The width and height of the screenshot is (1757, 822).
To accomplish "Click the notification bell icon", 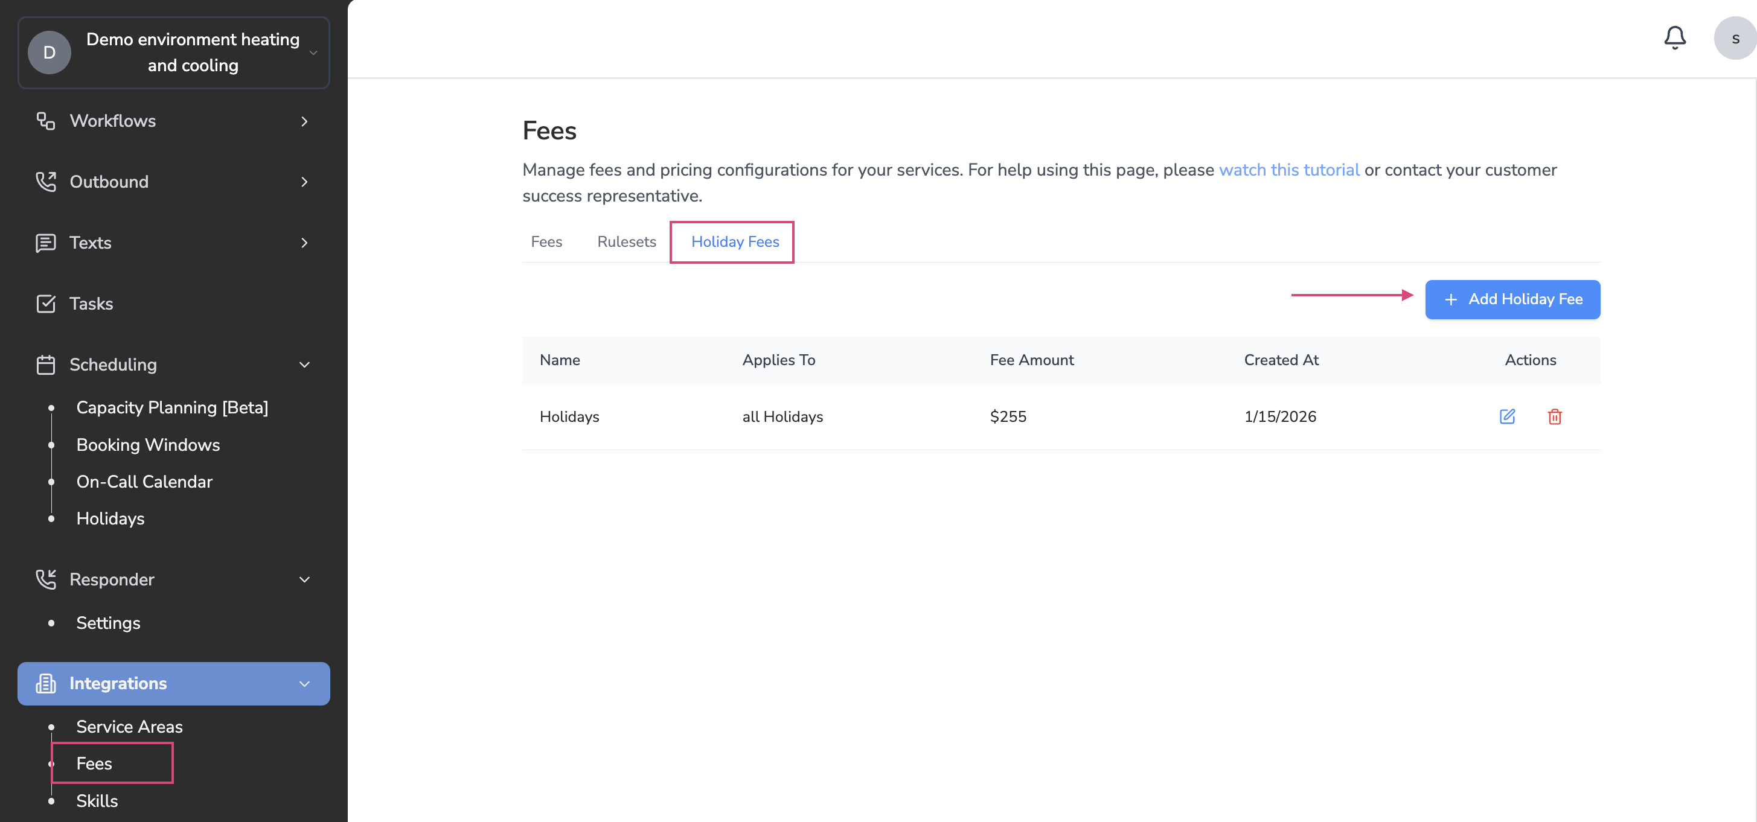I will tap(1674, 37).
